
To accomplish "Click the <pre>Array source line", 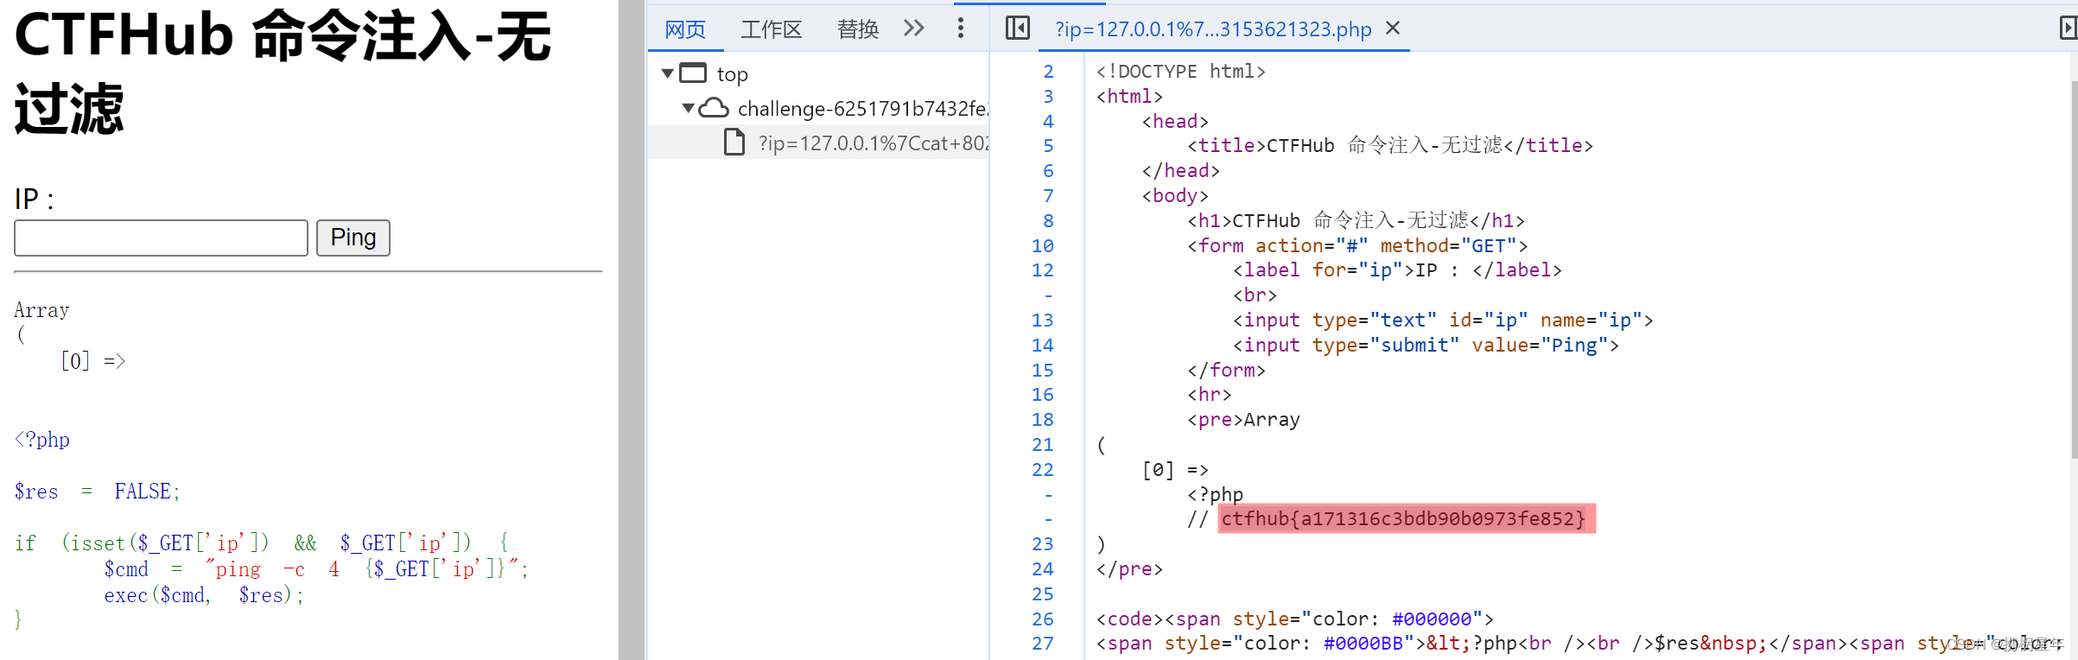I will pyautogui.click(x=1243, y=419).
